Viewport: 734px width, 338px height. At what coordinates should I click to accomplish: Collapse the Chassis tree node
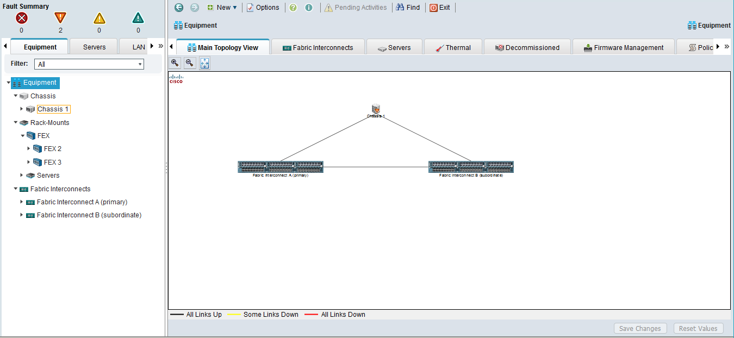click(x=15, y=96)
